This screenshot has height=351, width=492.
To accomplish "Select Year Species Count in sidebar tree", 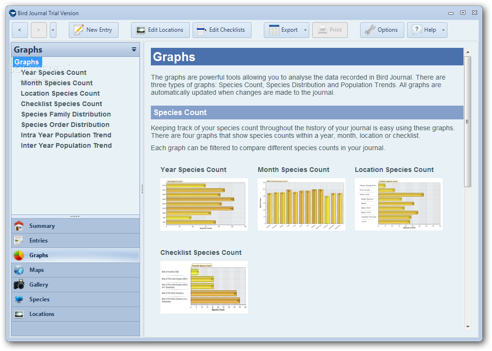I will coord(54,72).
